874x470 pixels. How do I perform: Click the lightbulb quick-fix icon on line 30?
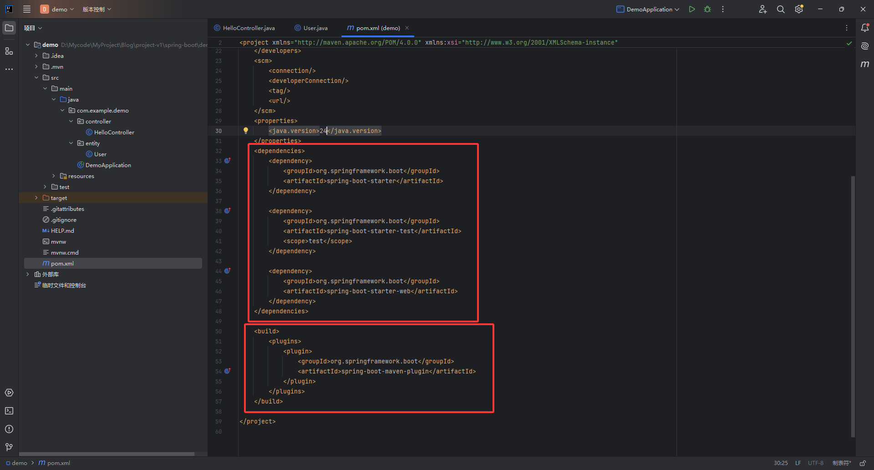tap(246, 131)
